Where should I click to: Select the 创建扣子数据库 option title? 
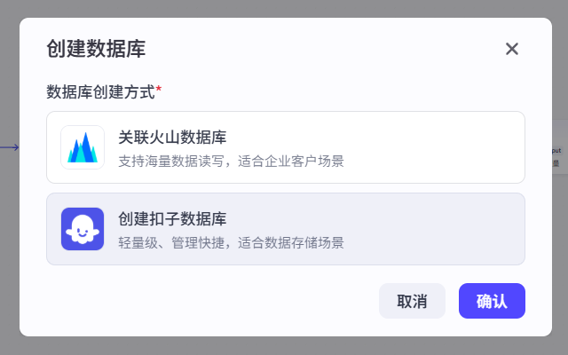click(x=171, y=219)
